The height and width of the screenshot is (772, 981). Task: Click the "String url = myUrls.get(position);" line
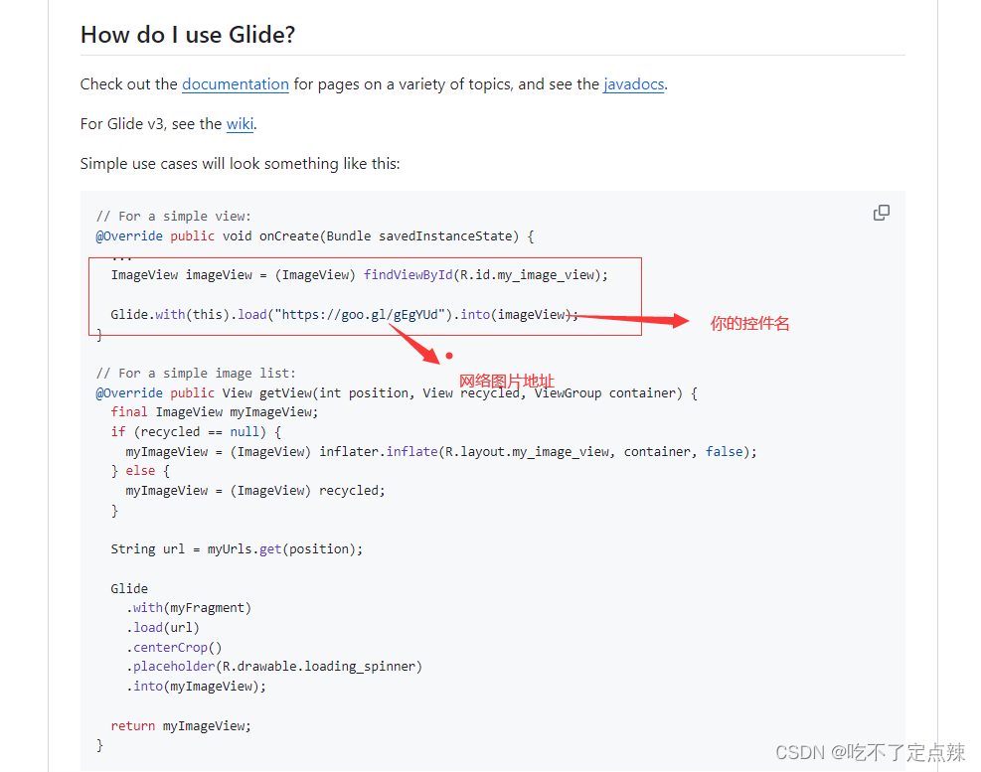tap(237, 549)
